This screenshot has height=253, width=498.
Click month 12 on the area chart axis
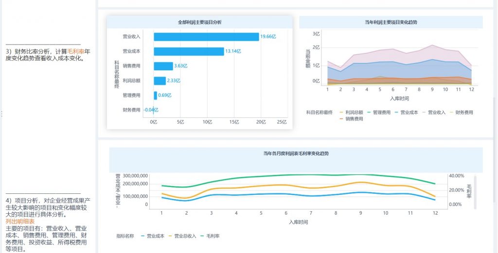pos(471,90)
